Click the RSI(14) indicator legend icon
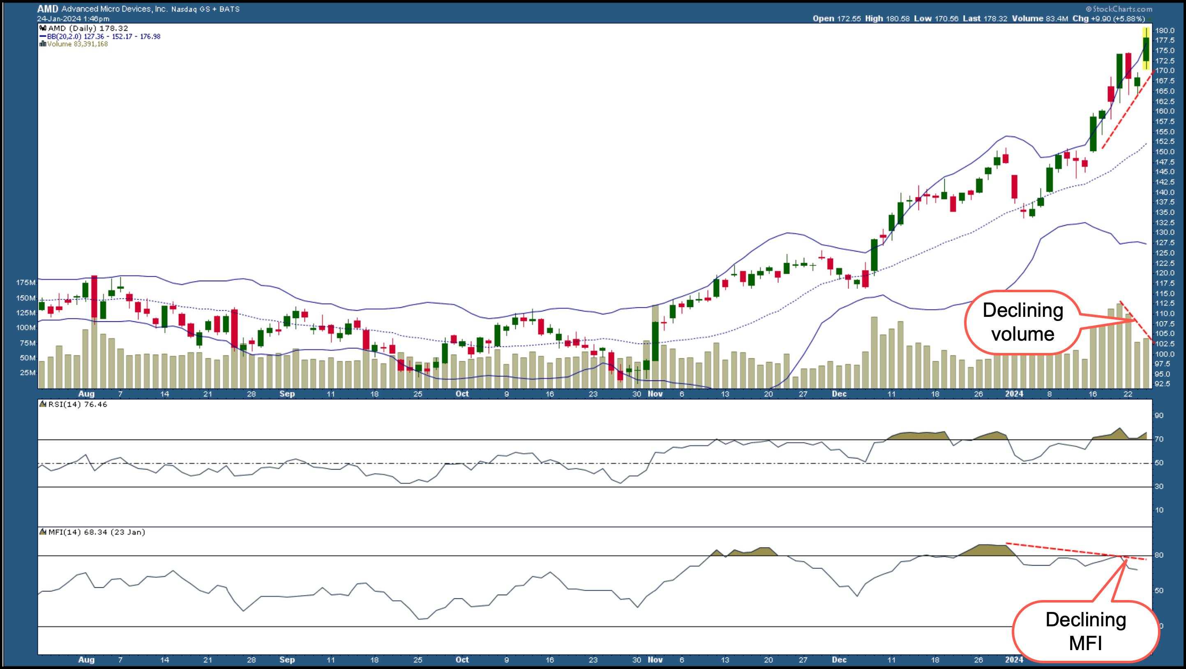This screenshot has height=669, width=1186. click(x=43, y=405)
